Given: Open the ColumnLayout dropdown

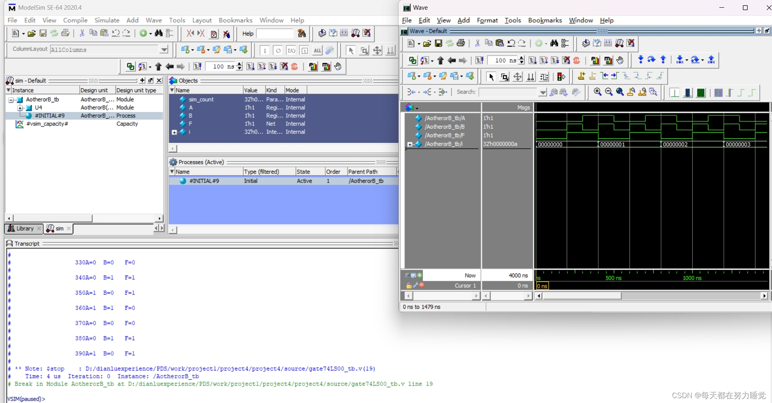Looking at the screenshot, I should click(164, 49).
